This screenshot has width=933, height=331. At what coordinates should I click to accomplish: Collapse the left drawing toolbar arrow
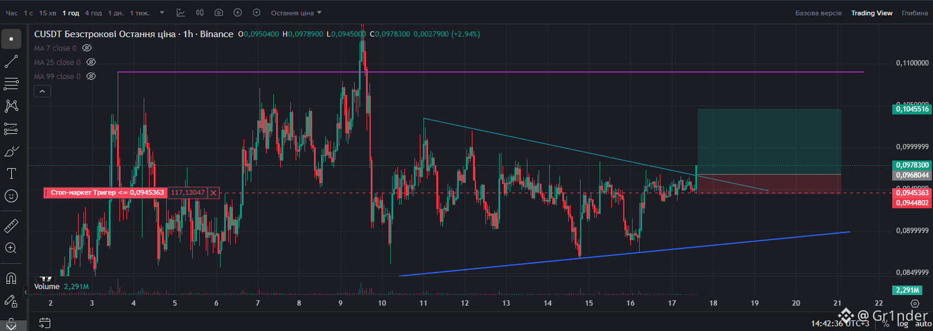[25, 292]
